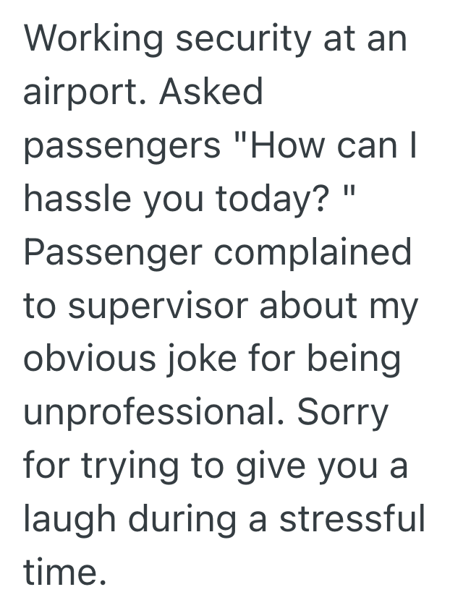Click the lowercase word "passengers"
This screenshot has width=450, height=613.
[122, 146]
